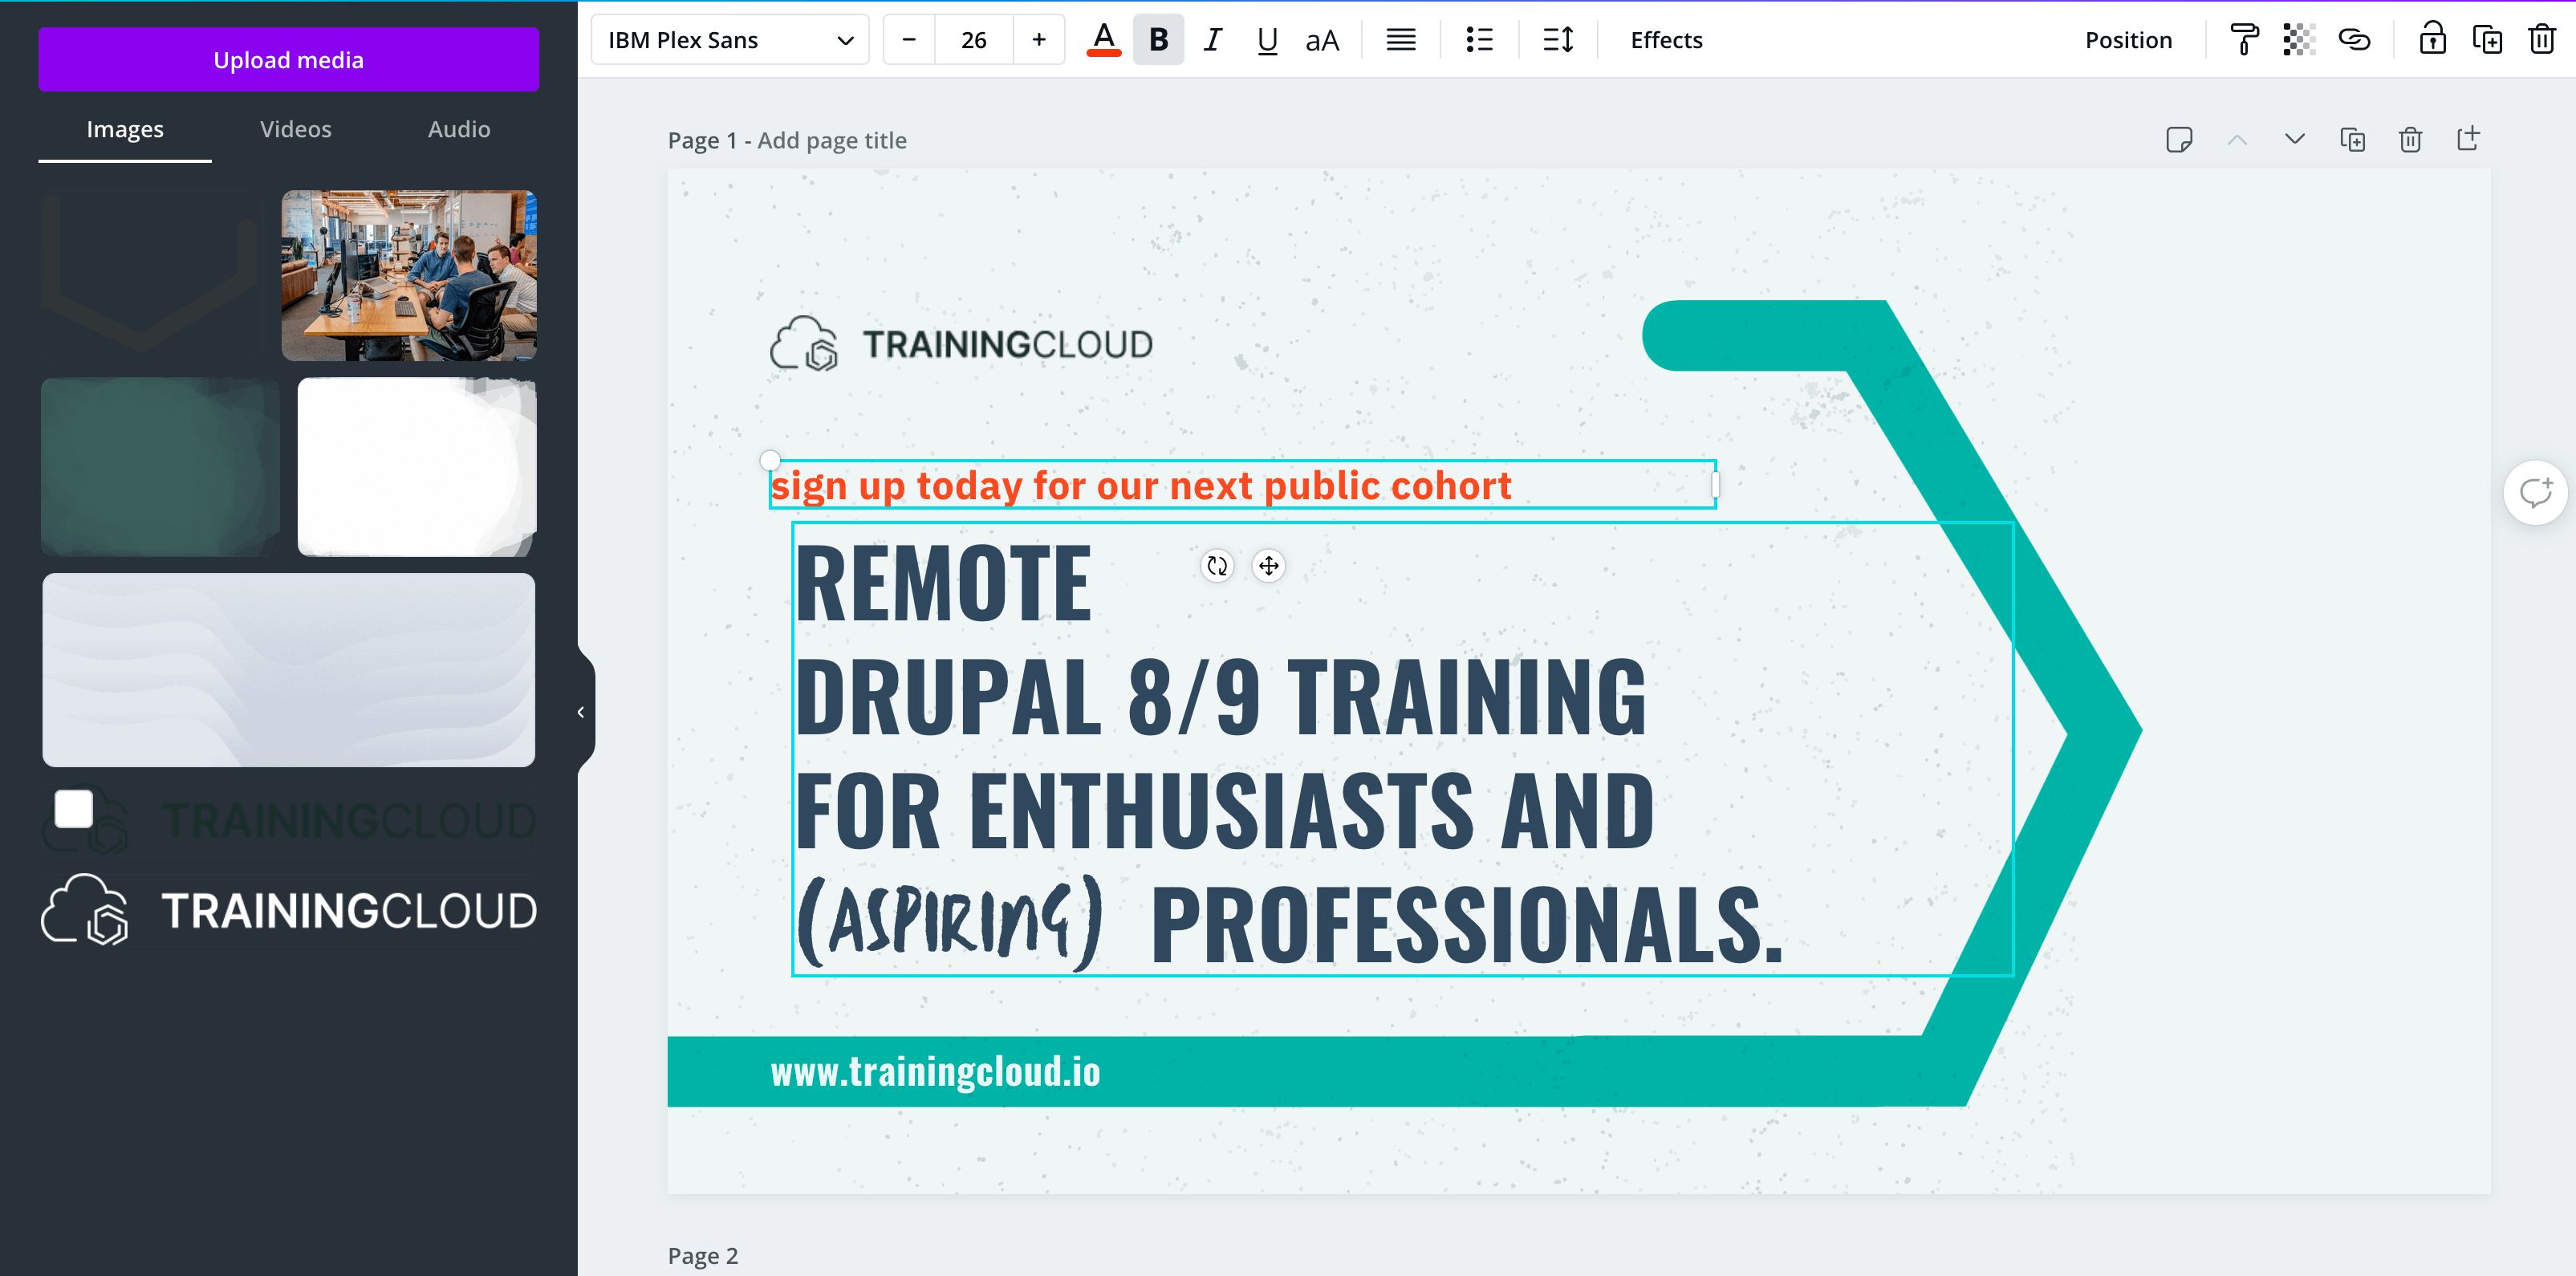Toggle bulleted list
This screenshot has height=1276, width=2576.
[1479, 40]
